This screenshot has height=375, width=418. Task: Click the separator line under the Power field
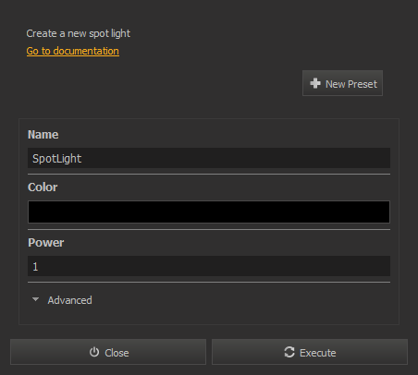coord(209,282)
